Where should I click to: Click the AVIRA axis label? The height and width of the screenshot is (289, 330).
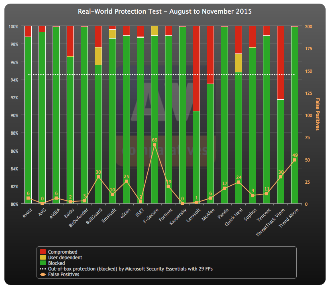[55, 213]
